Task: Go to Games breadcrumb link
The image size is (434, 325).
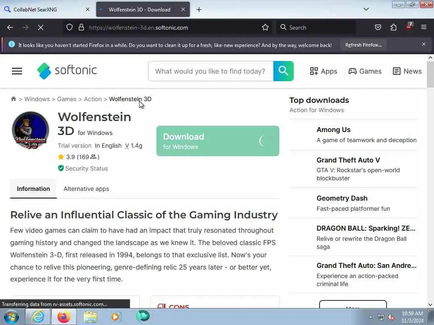Action: click(x=67, y=99)
